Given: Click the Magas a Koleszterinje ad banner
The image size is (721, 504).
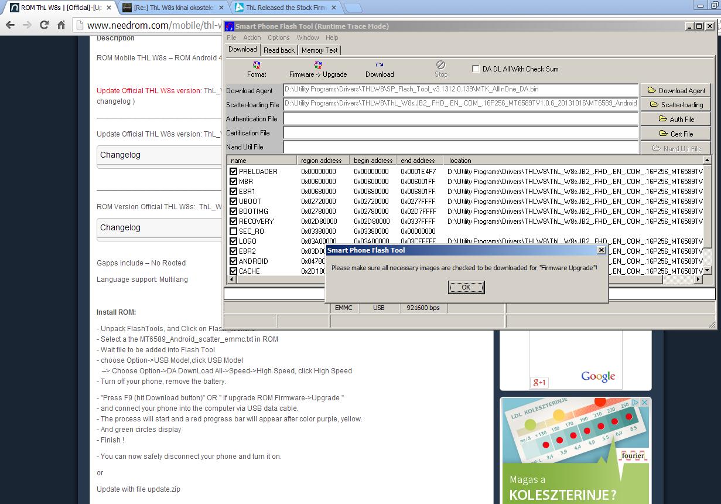Looking at the screenshot, I should point(576,450).
